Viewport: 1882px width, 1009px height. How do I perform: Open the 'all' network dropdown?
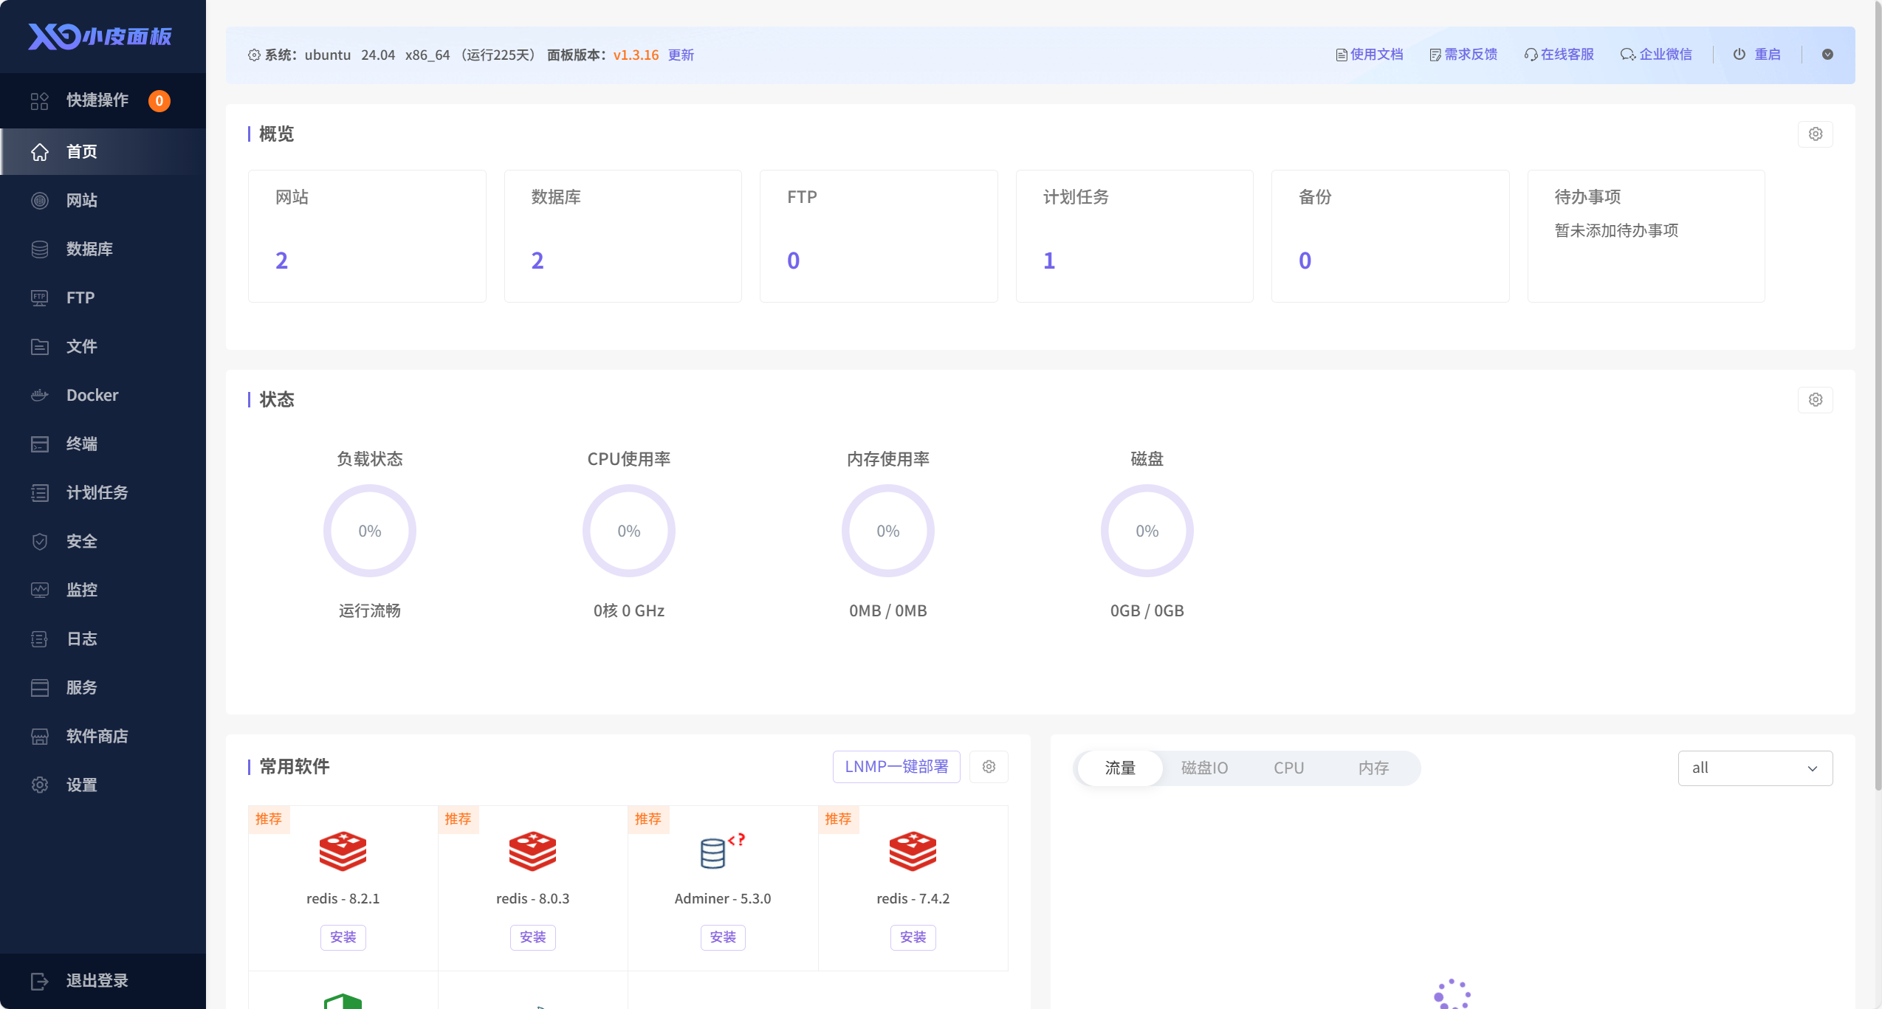(1754, 768)
